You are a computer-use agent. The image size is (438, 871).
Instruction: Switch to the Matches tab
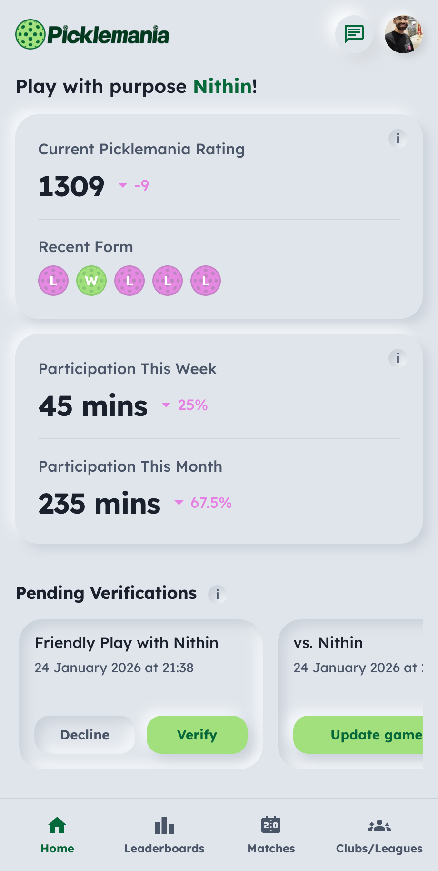pyautogui.click(x=271, y=834)
